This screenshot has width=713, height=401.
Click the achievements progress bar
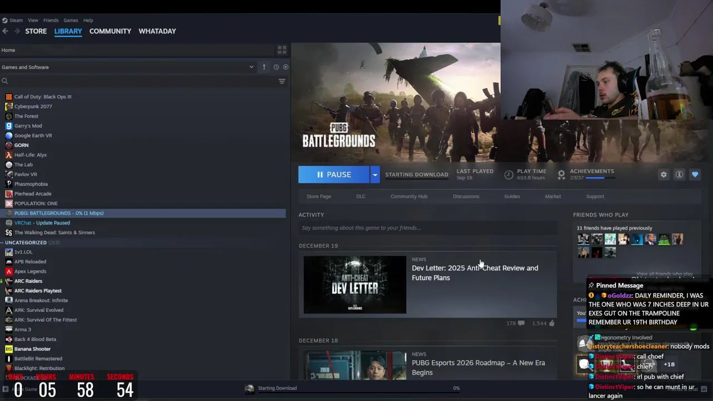[x=599, y=178]
